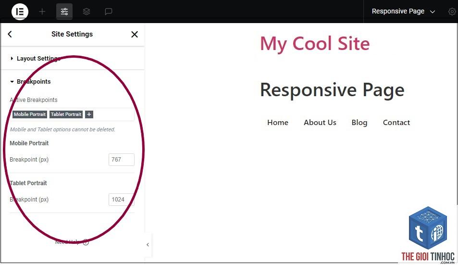Open the Responsive Page document dropdown

click(x=403, y=12)
